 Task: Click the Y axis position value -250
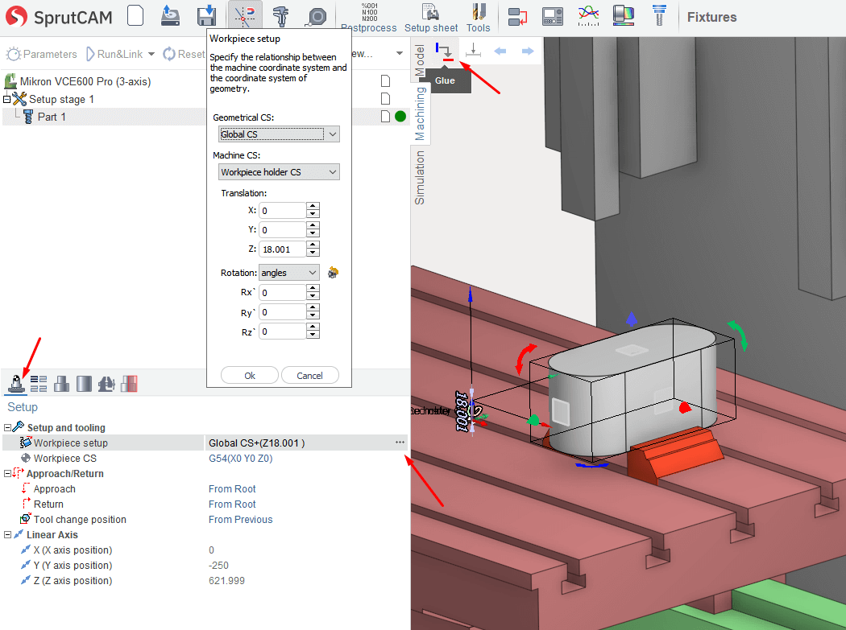click(x=218, y=566)
